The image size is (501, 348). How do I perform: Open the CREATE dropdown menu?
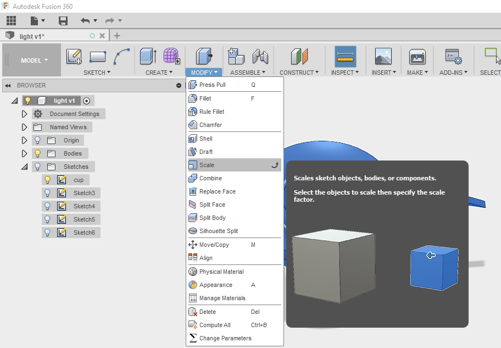click(x=159, y=73)
